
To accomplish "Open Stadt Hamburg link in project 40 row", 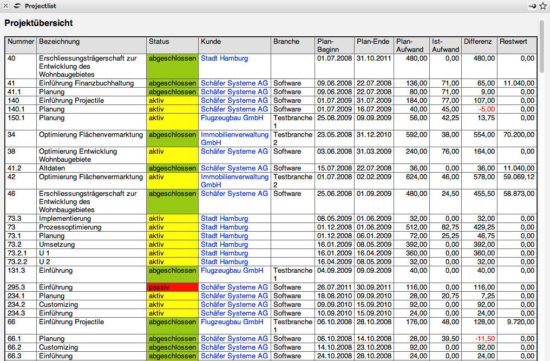I will pos(224,58).
